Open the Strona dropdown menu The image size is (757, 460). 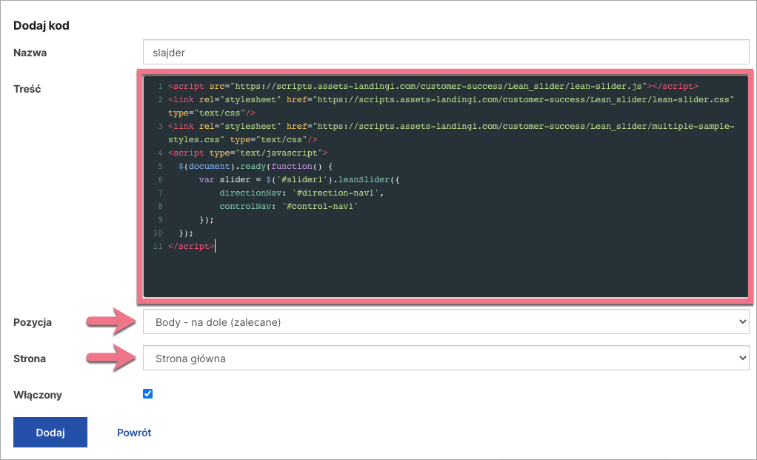pos(444,357)
